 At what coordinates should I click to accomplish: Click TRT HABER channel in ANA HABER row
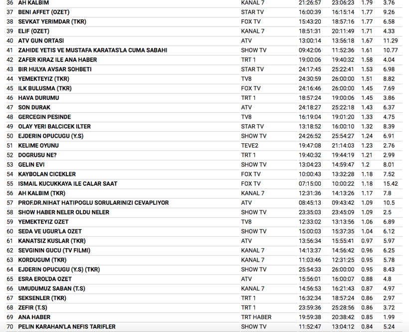point(256,317)
